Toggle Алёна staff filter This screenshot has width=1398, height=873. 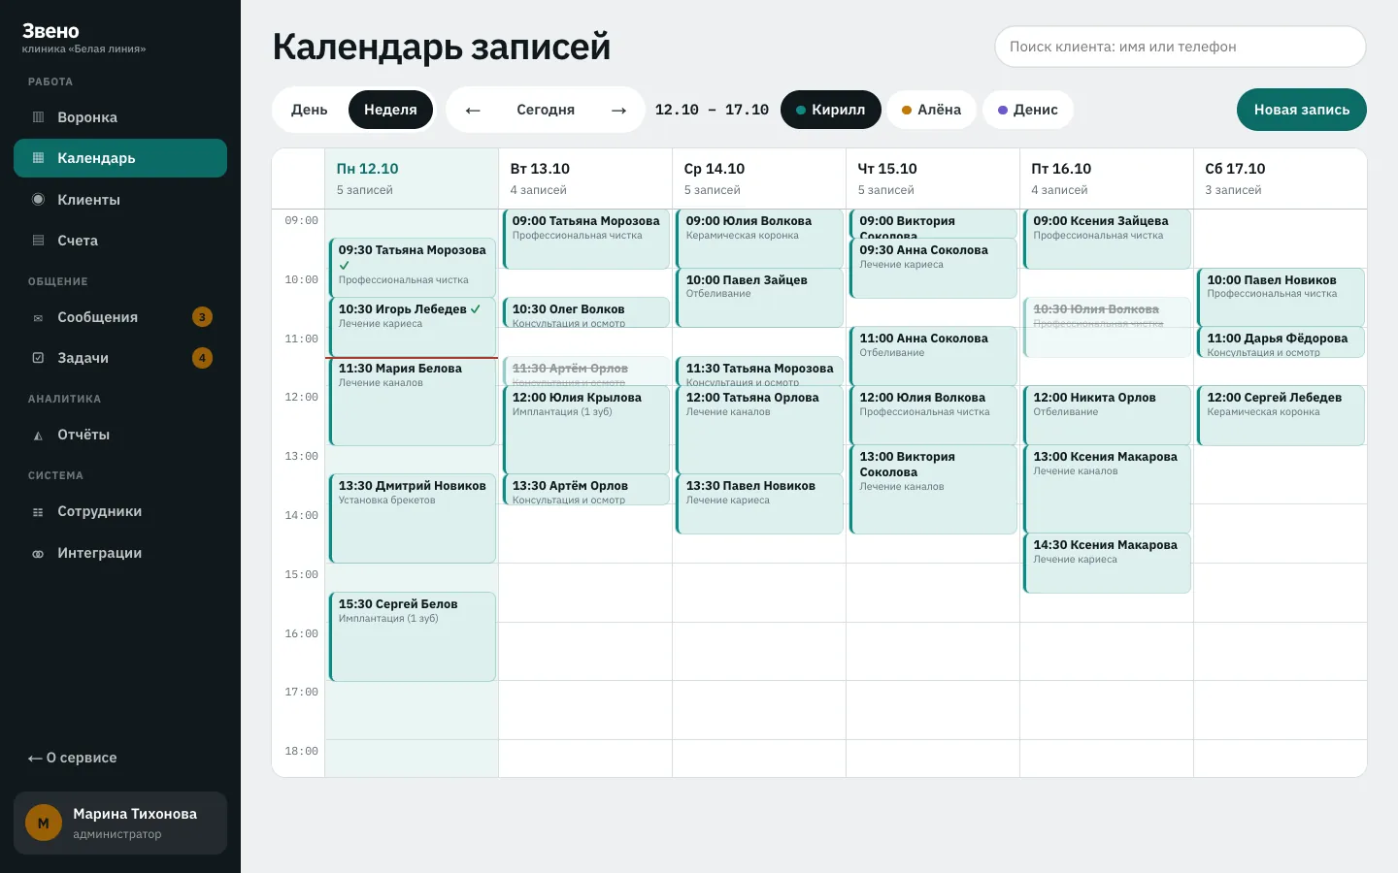[932, 110]
